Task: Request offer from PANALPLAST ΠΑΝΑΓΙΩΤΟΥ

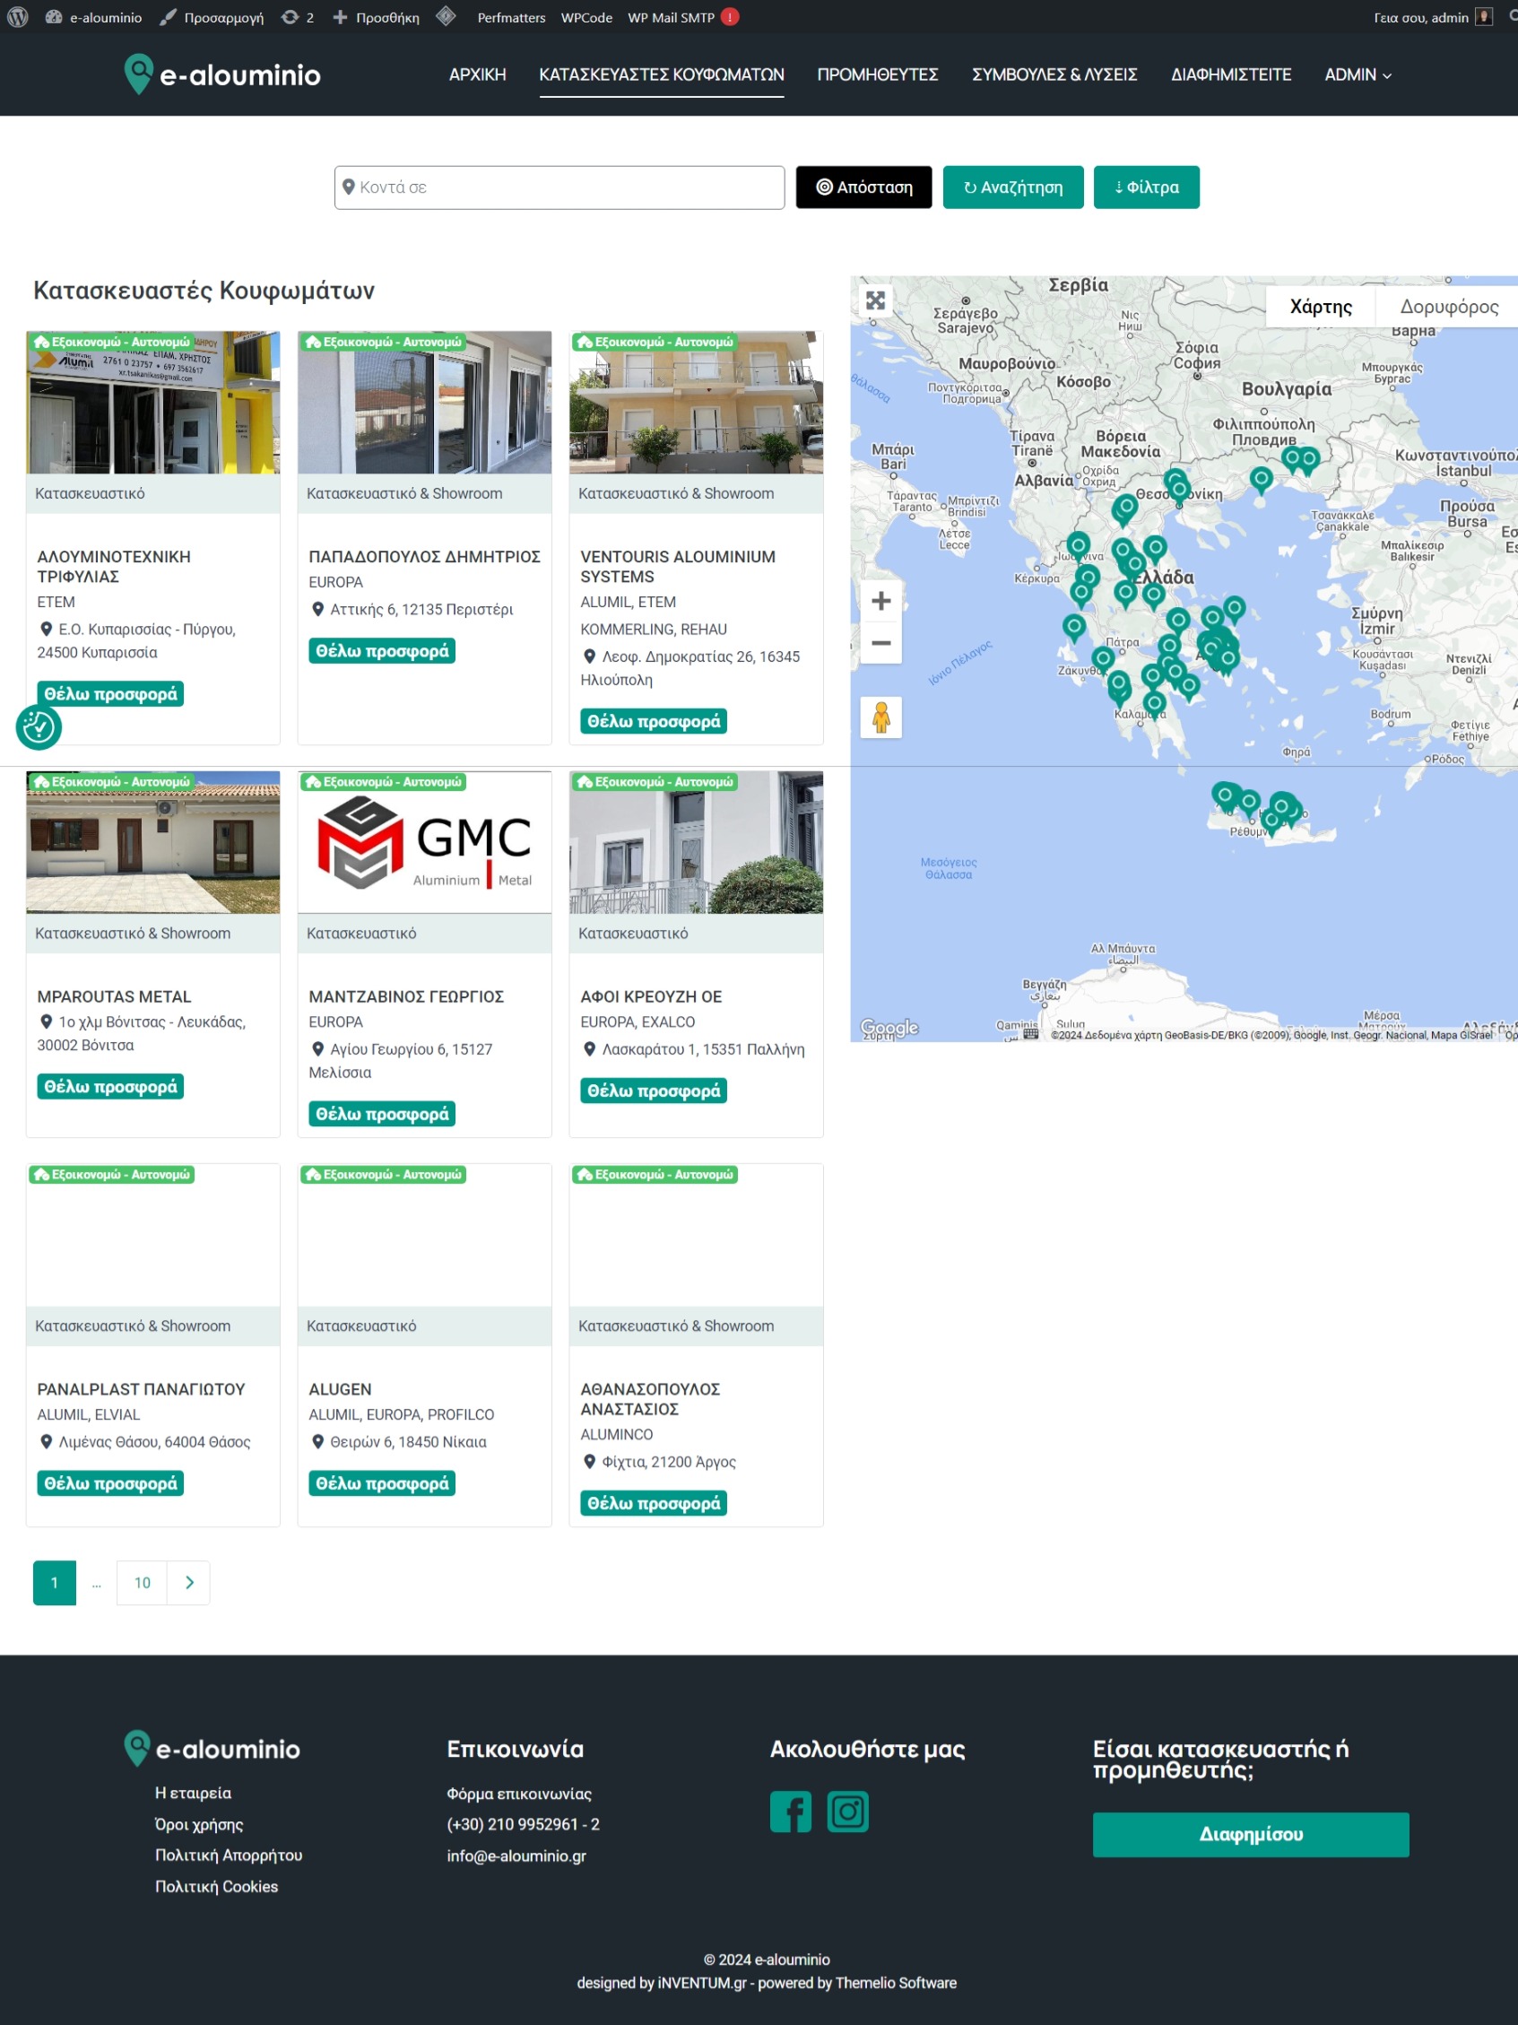Action: tap(110, 1483)
